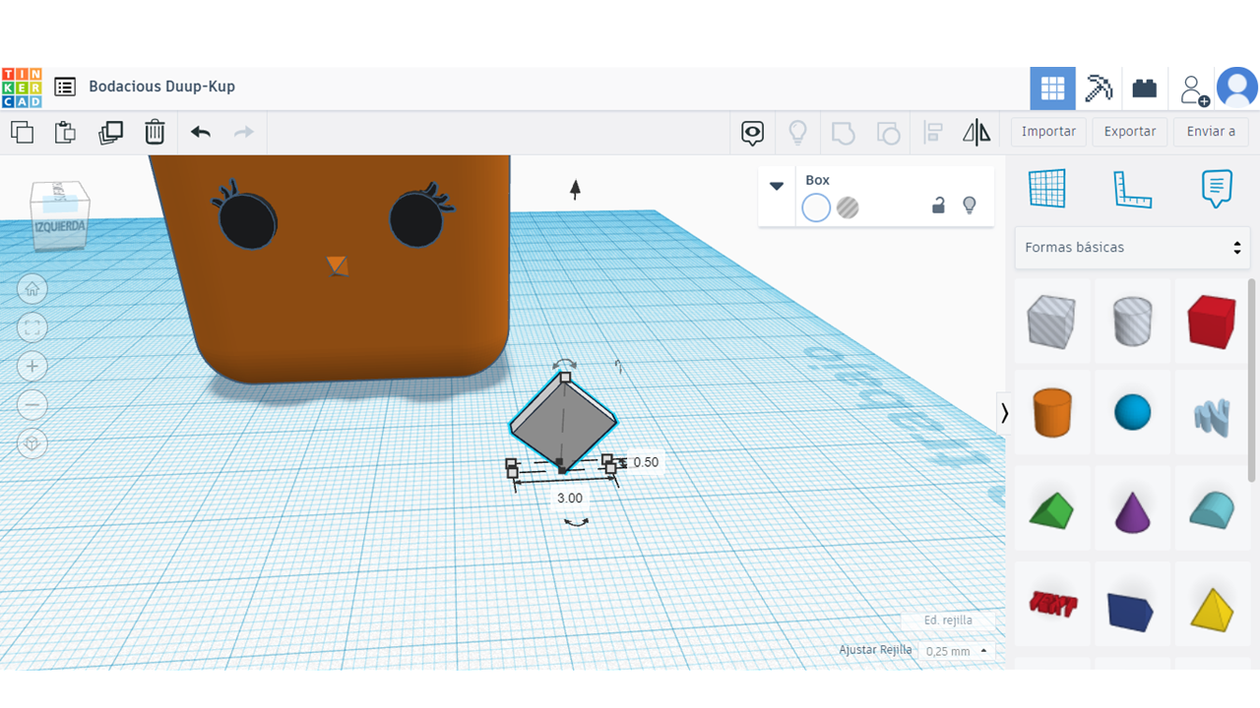This screenshot has width=1260, height=708.
Task: Switch to orthographic view cube icon
Action: (x=32, y=443)
